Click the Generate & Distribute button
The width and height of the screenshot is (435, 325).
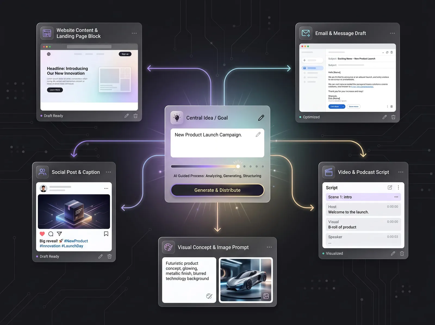(217, 190)
